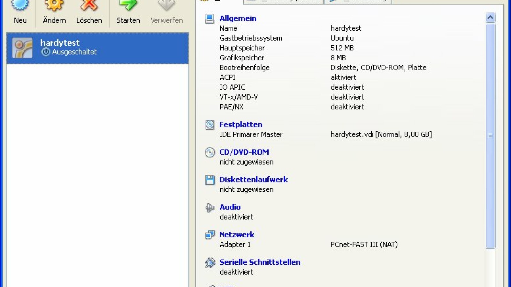The image size is (511, 287).
Task: Click the CD/DVD-ROM disc icon
Action: tap(210, 152)
